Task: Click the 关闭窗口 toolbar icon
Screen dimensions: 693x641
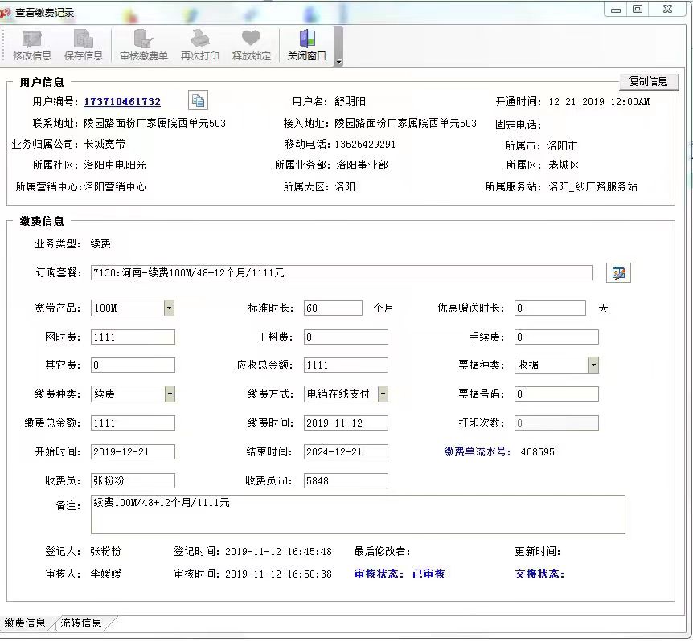Action: pyautogui.click(x=307, y=39)
